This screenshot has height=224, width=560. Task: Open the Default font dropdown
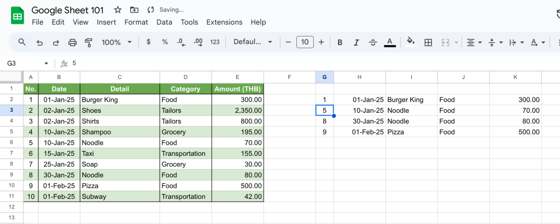[253, 42]
